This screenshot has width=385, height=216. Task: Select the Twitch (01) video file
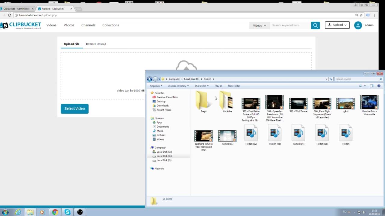tap(227, 138)
